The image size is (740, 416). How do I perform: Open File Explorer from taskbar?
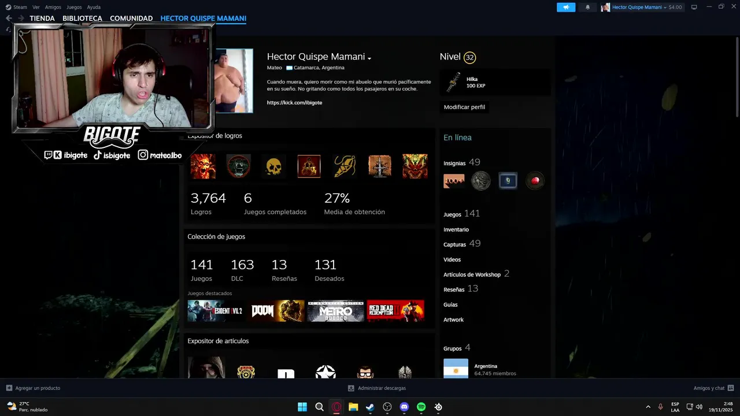[353, 407]
